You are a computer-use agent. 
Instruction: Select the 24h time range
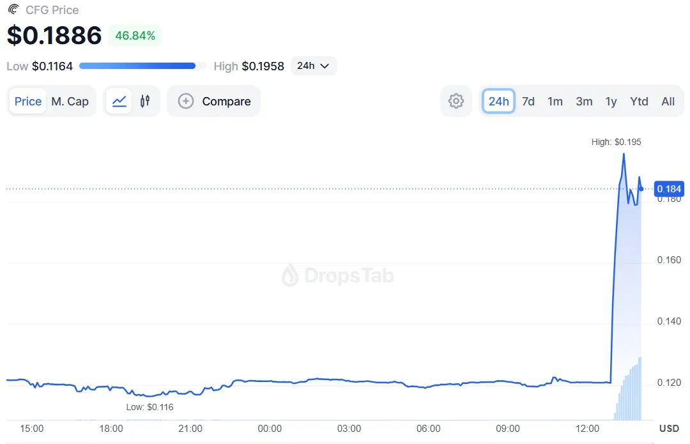pos(498,101)
